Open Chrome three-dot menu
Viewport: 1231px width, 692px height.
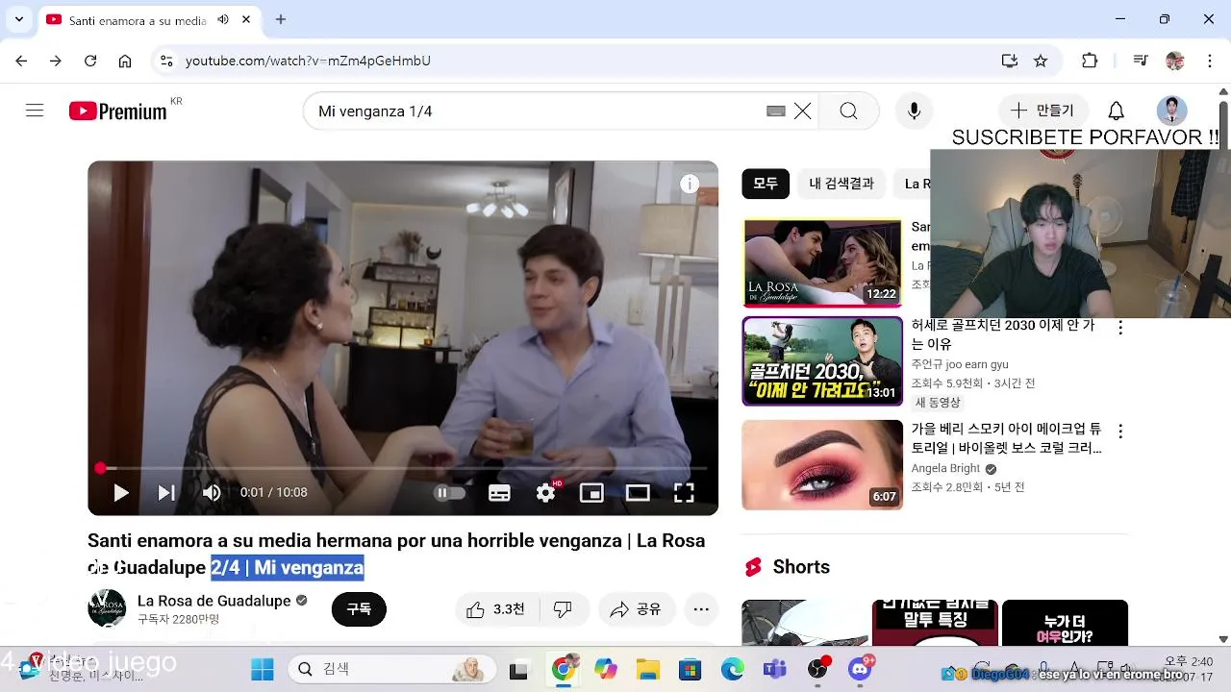tap(1210, 61)
